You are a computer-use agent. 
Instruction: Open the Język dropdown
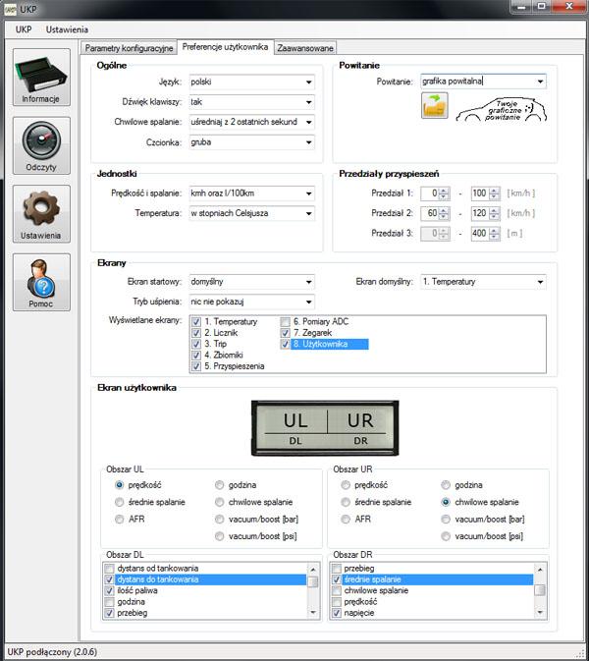click(x=251, y=82)
